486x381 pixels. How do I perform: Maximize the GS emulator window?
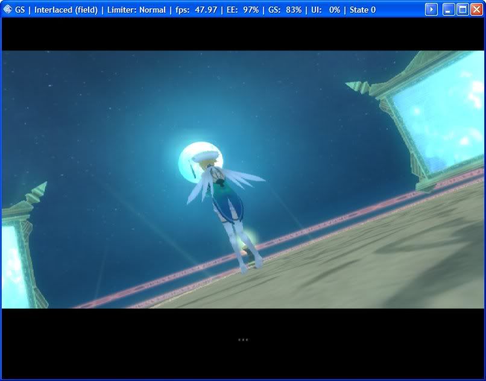(462, 10)
